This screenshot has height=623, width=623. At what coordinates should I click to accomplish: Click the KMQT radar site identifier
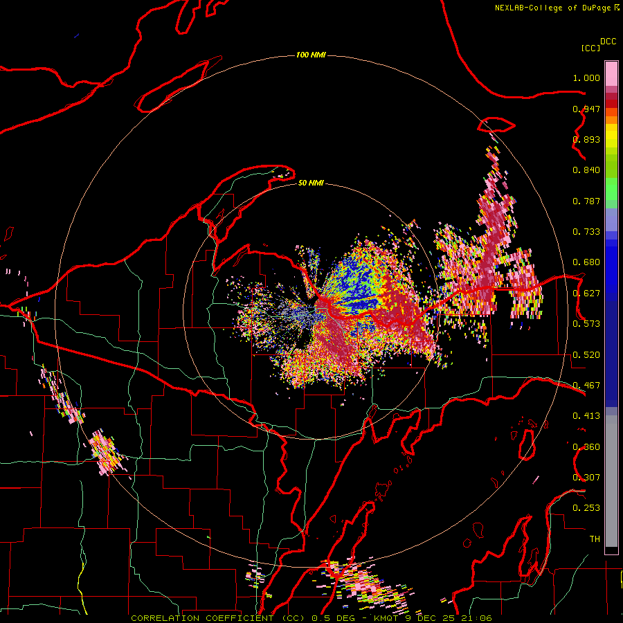tap(386, 618)
